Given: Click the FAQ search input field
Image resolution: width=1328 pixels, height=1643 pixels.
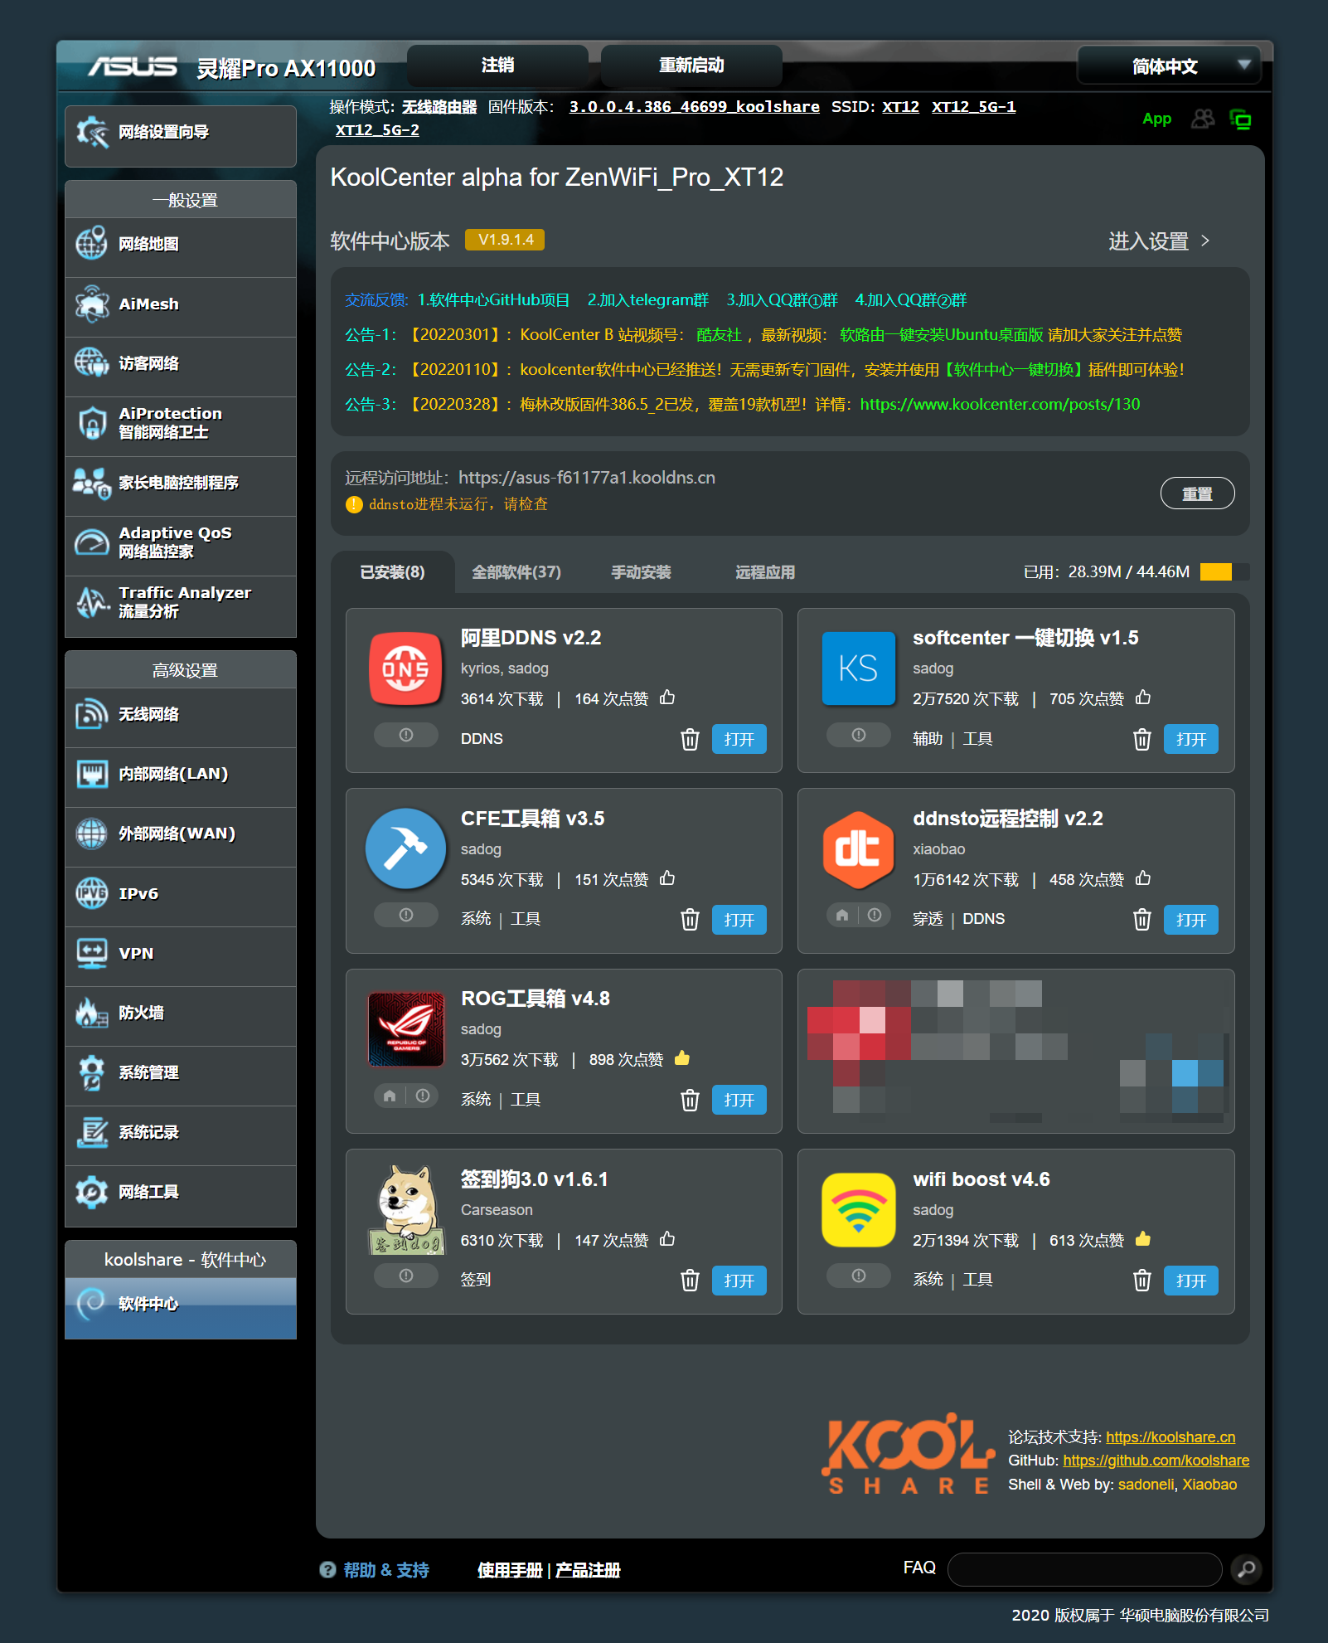Looking at the screenshot, I should pyautogui.click(x=1084, y=1568).
